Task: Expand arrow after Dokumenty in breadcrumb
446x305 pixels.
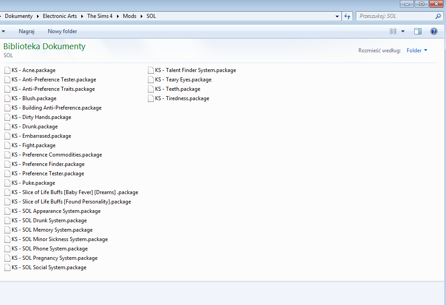Action: click(x=38, y=16)
